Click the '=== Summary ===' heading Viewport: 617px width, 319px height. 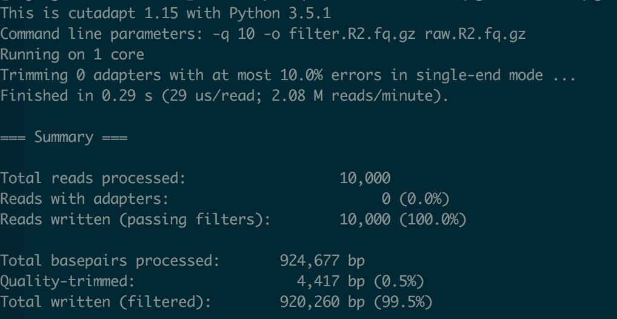pos(64,138)
